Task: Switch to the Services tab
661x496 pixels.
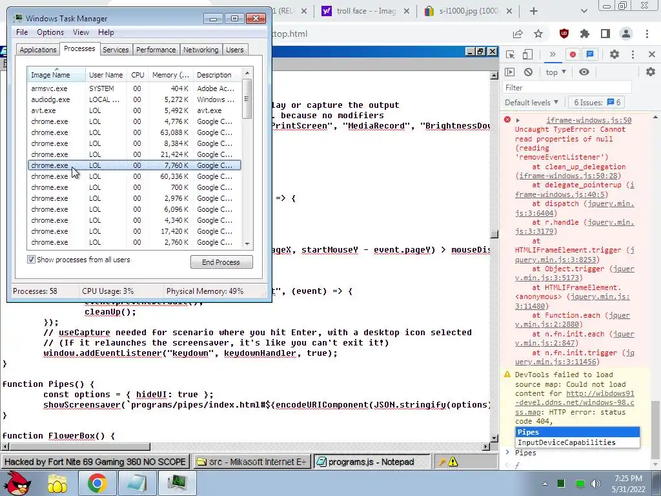Action: point(116,50)
